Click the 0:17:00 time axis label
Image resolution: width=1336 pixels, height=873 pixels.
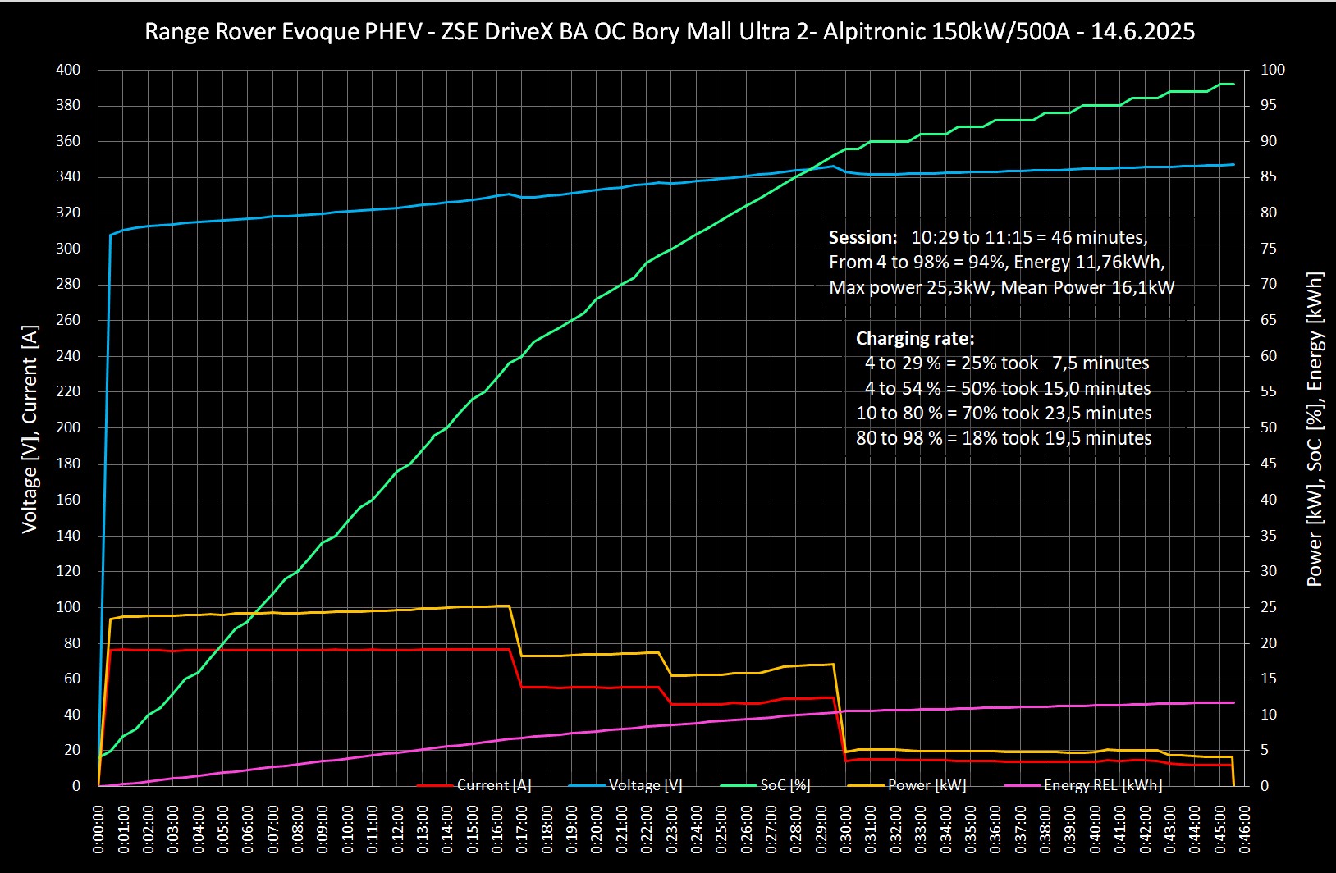coord(522,830)
